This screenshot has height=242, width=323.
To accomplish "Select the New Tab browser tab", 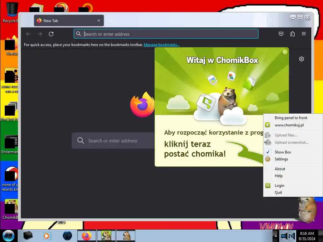I will [x=69, y=20].
